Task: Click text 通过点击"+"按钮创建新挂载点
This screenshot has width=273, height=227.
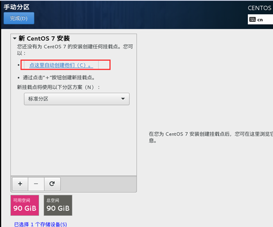Action: coord(59,77)
